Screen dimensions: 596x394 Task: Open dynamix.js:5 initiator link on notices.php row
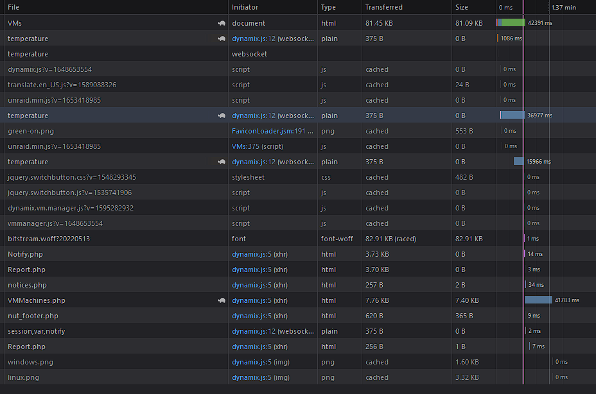pyautogui.click(x=252, y=285)
